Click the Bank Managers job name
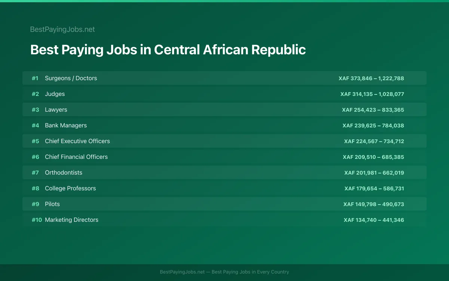The image size is (449, 281). (x=66, y=126)
